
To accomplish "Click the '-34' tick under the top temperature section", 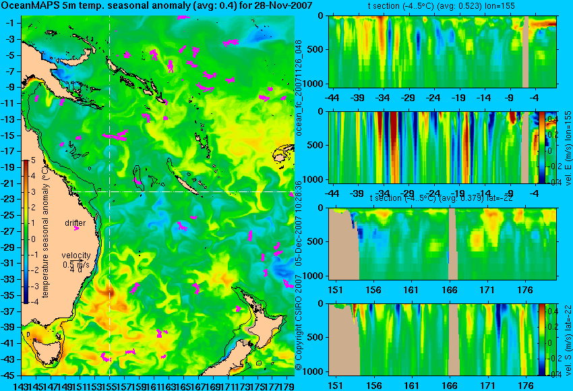I will point(382,98).
